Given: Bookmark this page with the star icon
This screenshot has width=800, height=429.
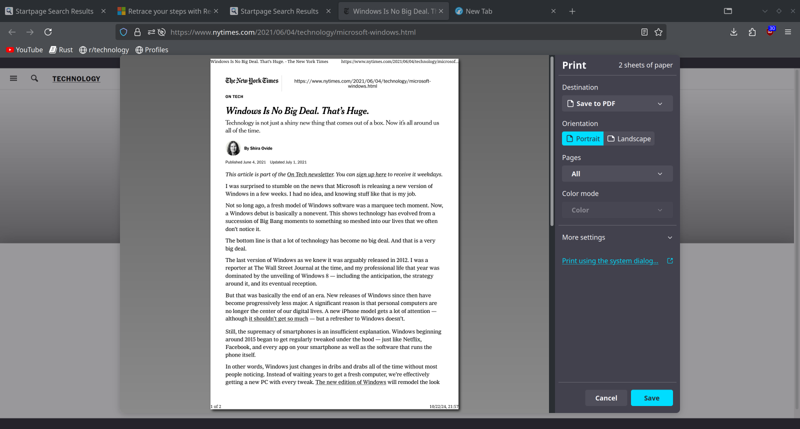Looking at the screenshot, I should pyautogui.click(x=658, y=32).
